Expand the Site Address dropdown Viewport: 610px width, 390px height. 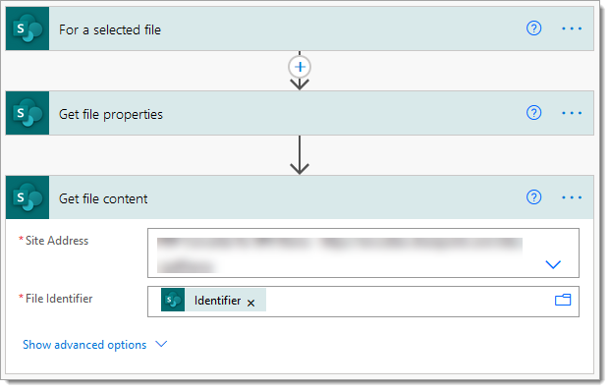(553, 264)
